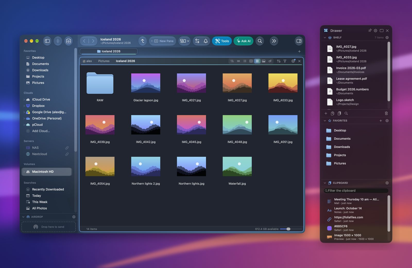Image resolution: width=412 pixels, height=268 pixels.
Task: Expand the Macintosh HD volume
Action: click(x=24, y=172)
